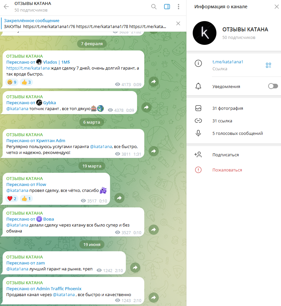Toggle thumbs-up reaction with count 1
The width and height of the screenshot is (281, 306).
(26, 199)
